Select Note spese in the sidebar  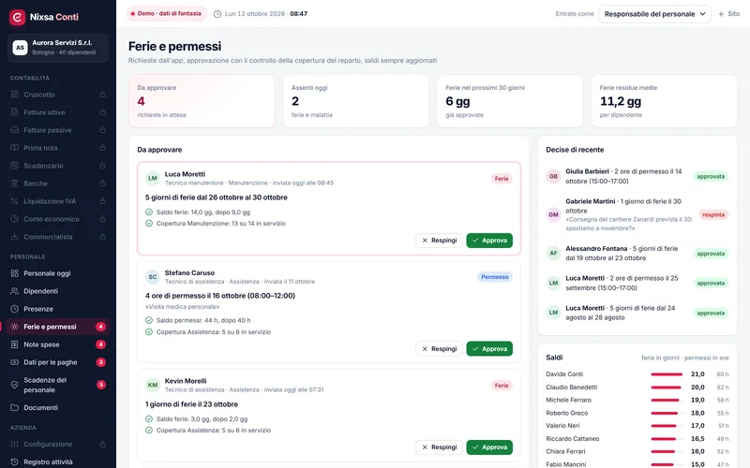click(x=58, y=344)
